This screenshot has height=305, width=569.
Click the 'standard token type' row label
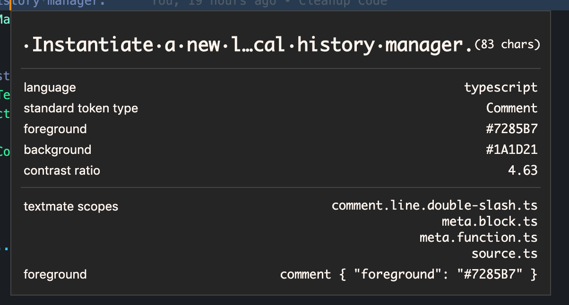80,108
